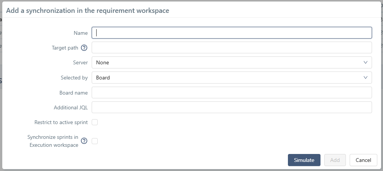Select the Board name text field
The image size is (383, 171).
231,93
